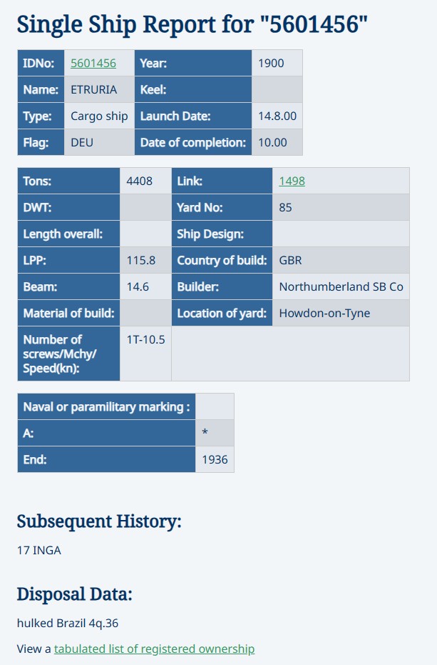Click the Cargo ship type value
The image size is (437, 665).
pyautogui.click(x=99, y=116)
